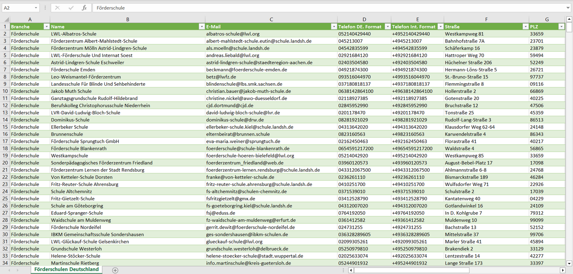573x274 pixels.
Task: Click the horizontal scrollbar thumb
Action: [411, 270]
